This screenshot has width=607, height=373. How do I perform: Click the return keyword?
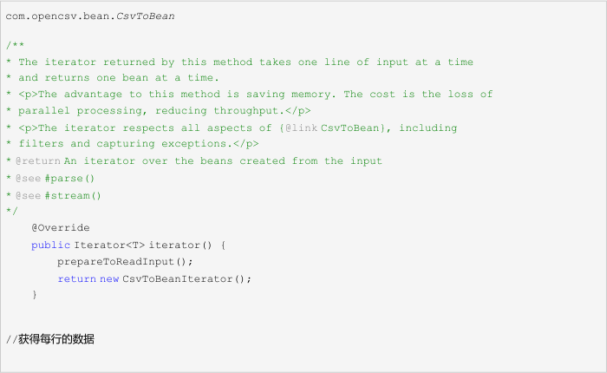[x=77, y=278]
